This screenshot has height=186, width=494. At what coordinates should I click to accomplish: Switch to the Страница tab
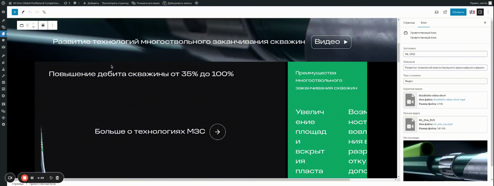(409, 23)
